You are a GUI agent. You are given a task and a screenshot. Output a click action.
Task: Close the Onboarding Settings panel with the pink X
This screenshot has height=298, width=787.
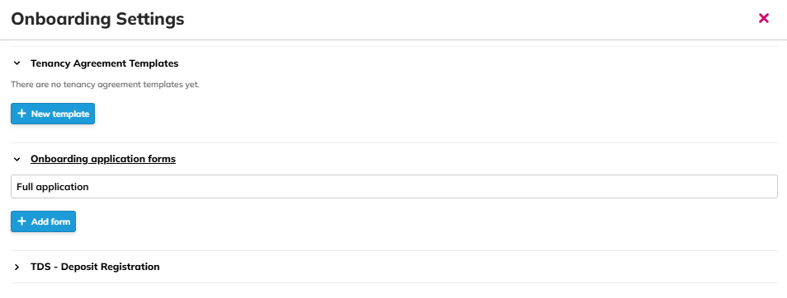point(763,19)
